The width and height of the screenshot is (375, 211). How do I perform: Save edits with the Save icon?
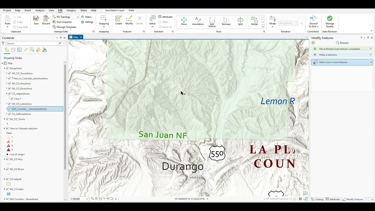(36, 20)
